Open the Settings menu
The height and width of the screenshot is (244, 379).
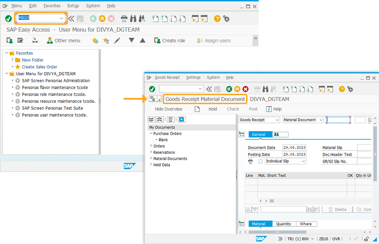193,77
